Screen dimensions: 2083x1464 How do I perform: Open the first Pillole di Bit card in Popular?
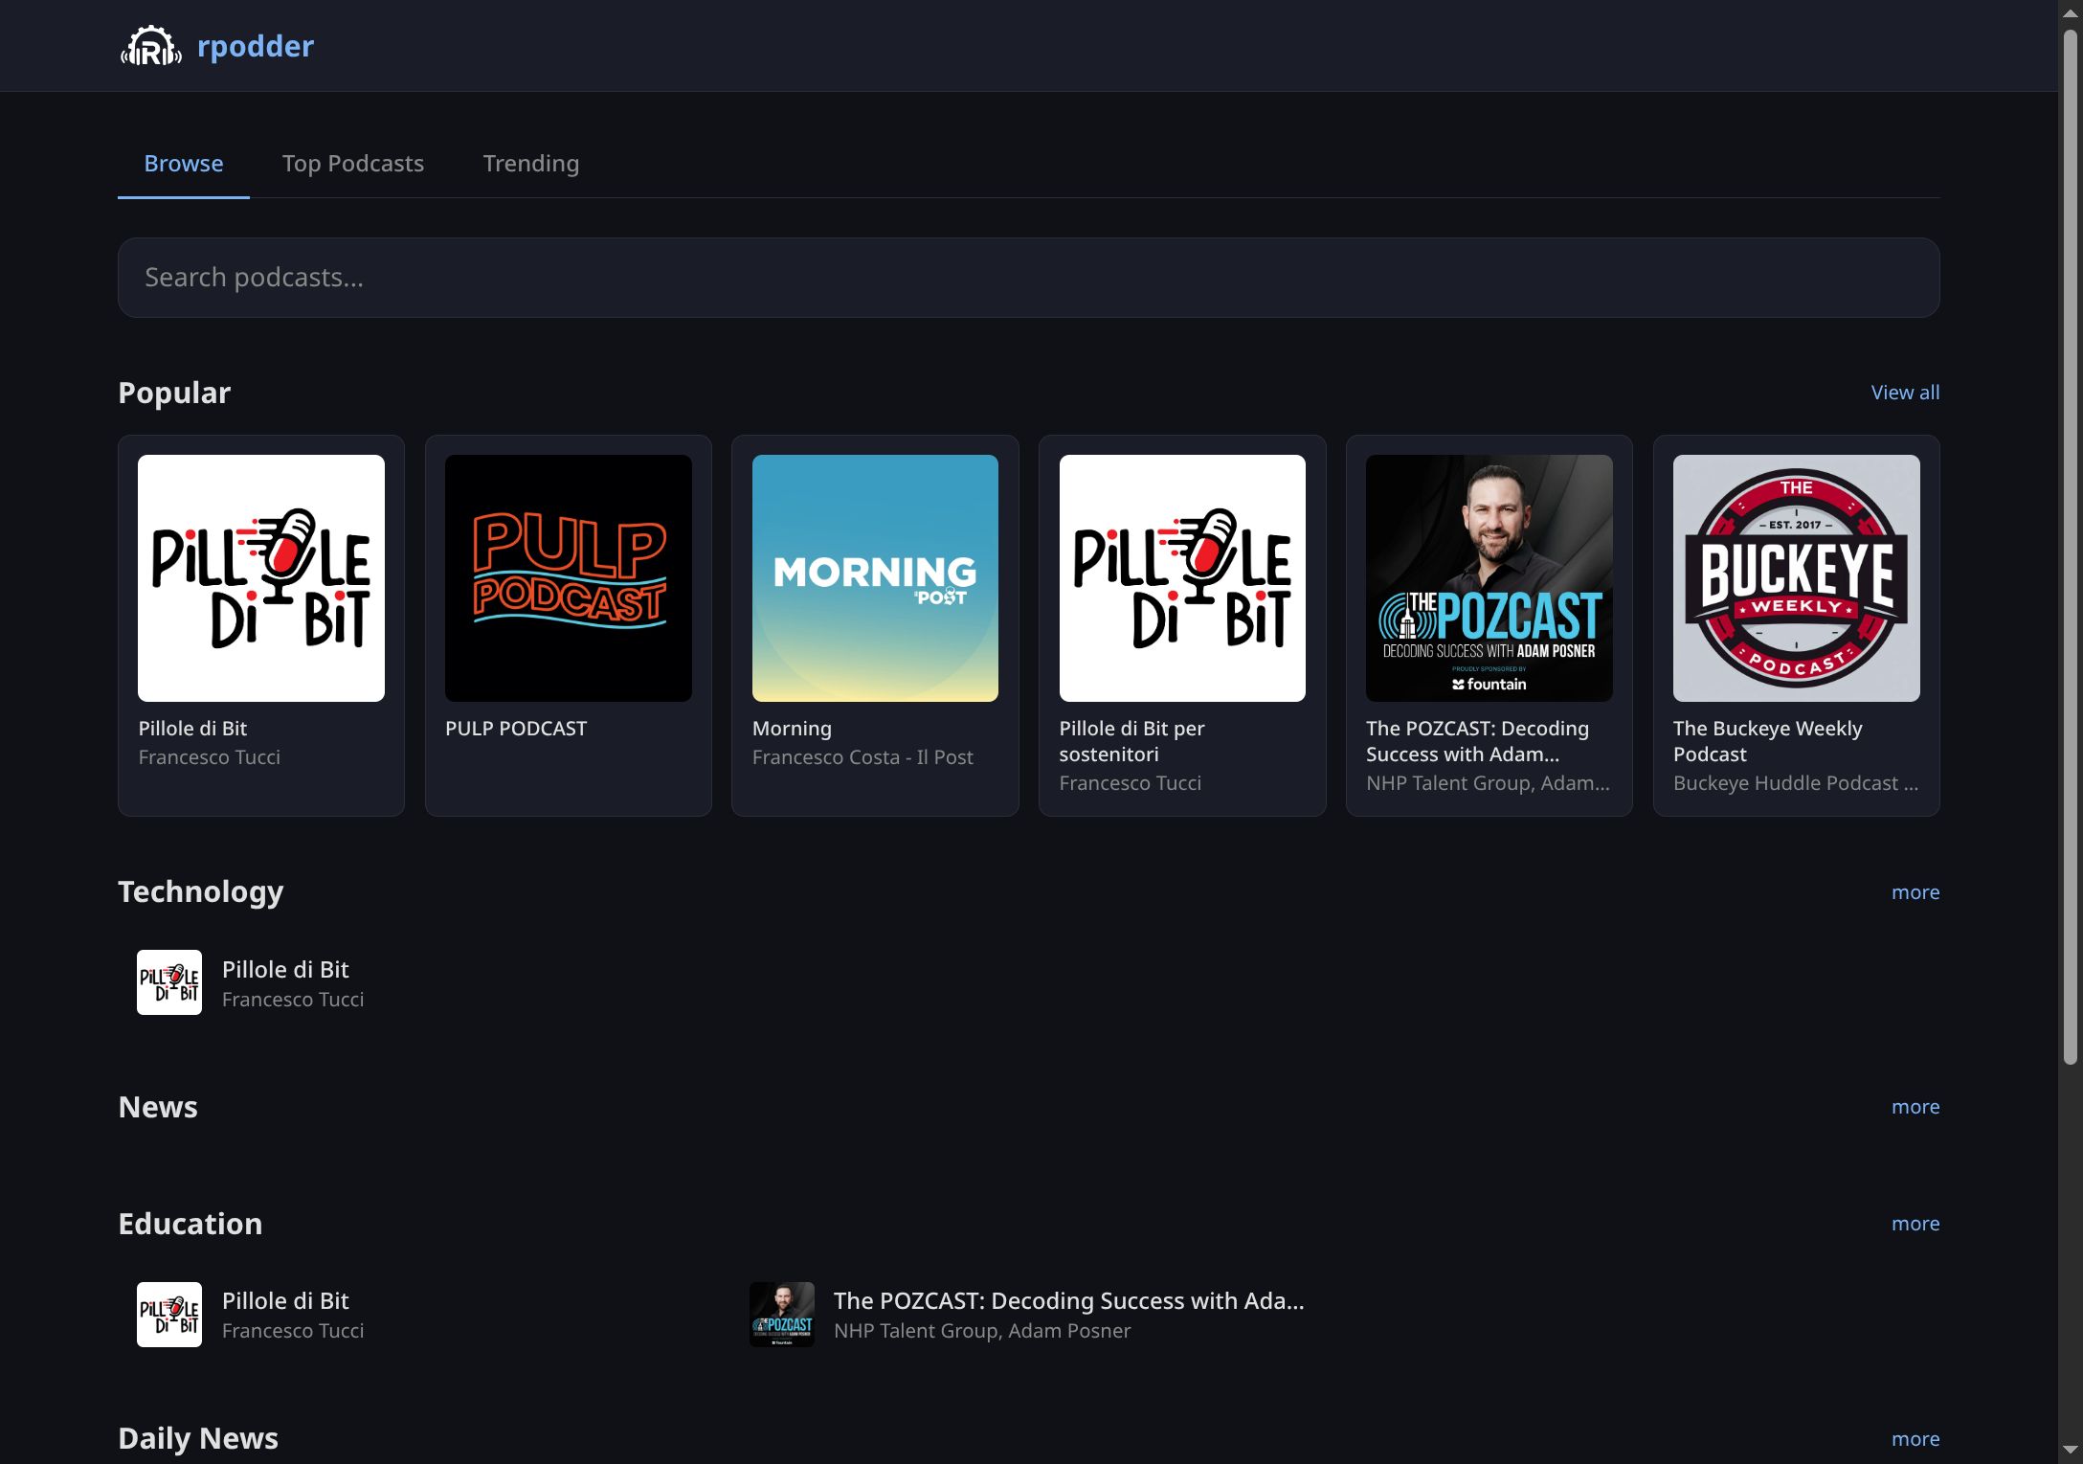pyautogui.click(x=260, y=576)
